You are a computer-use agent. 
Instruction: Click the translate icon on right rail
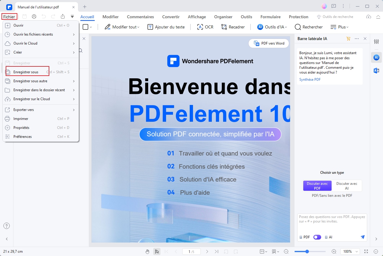(x=376, y=71)
